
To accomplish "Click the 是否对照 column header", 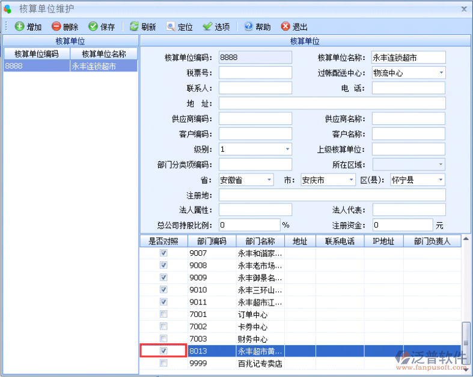I will click(x=163, y=241).
